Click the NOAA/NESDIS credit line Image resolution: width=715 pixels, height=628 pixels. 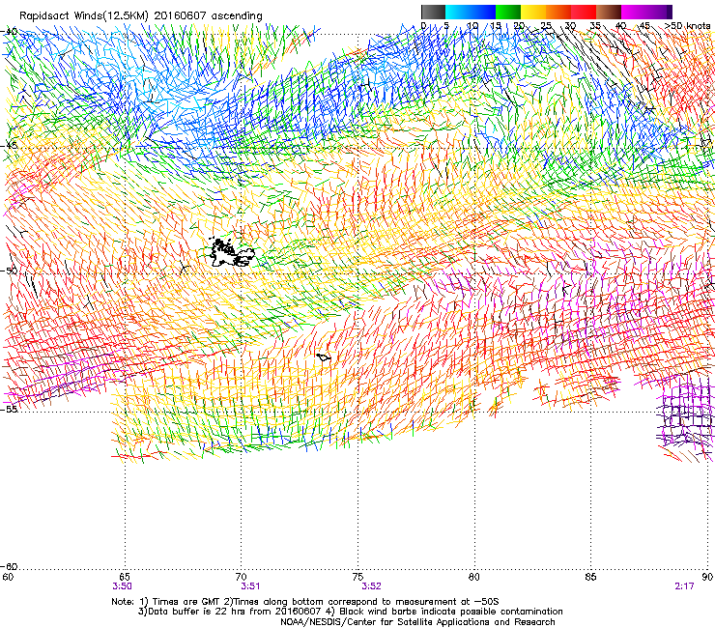pyautogui.click(x=417, y=622)
